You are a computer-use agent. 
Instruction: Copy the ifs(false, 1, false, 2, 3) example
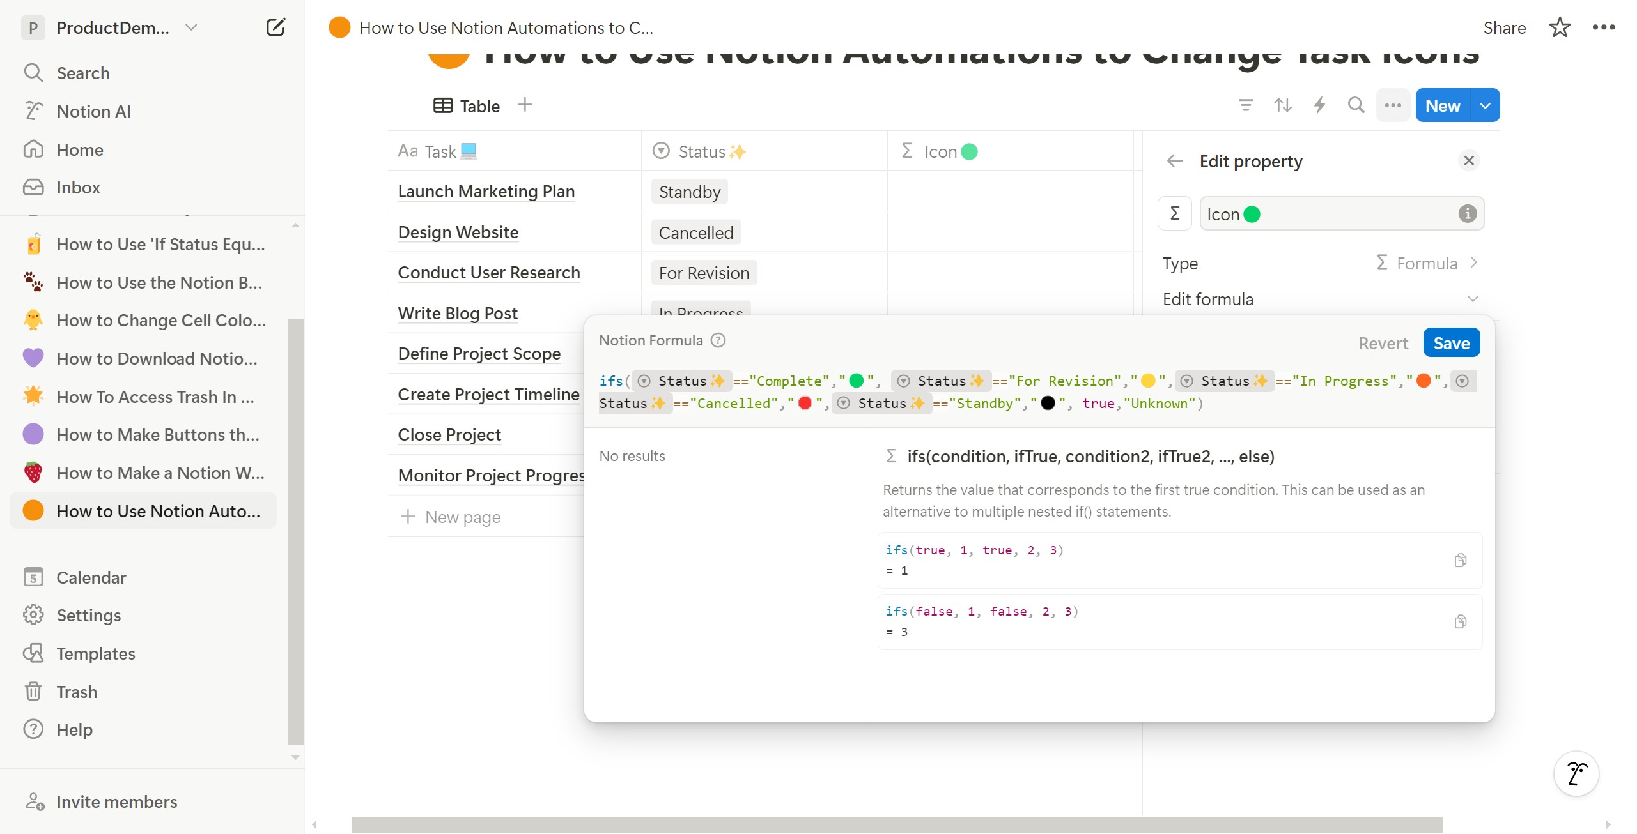coord(1461,621)
